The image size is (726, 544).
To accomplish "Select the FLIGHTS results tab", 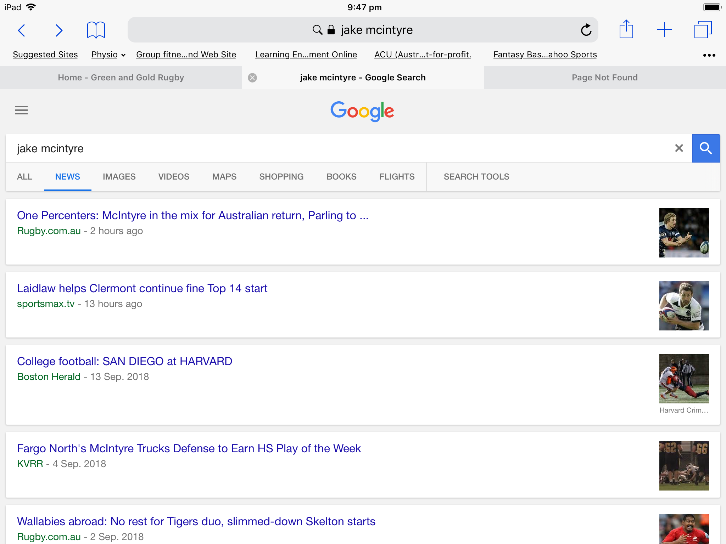I will 397,177.
